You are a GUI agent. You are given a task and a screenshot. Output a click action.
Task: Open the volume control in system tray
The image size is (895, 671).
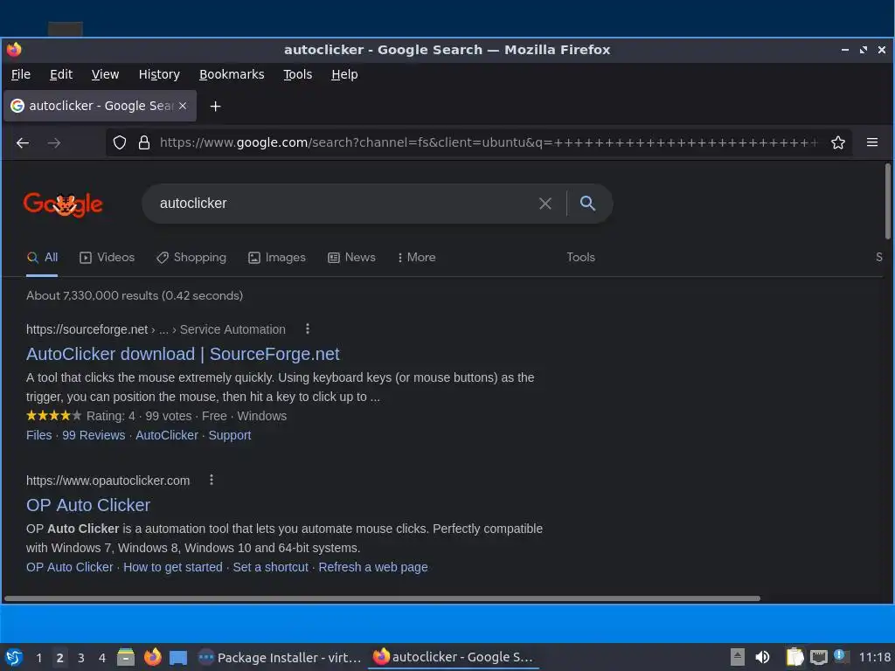762,657
